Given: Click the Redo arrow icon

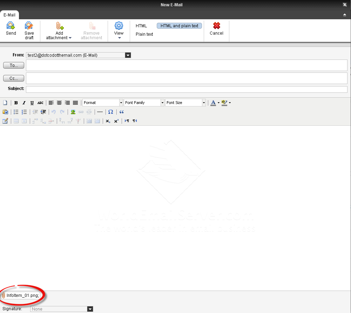Looking at the screenshot, I should pyautogui.click(x=62, y=112).
